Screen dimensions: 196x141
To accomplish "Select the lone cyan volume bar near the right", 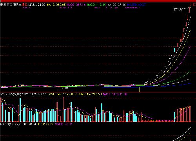I will (x=175, y=117).
